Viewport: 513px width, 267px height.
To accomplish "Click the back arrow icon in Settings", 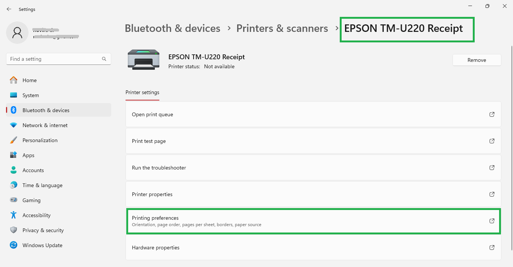I will 9,9.
